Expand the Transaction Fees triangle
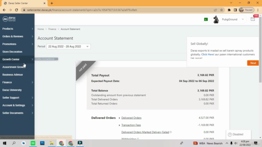The image size is (262, 147). coord(119,125)
